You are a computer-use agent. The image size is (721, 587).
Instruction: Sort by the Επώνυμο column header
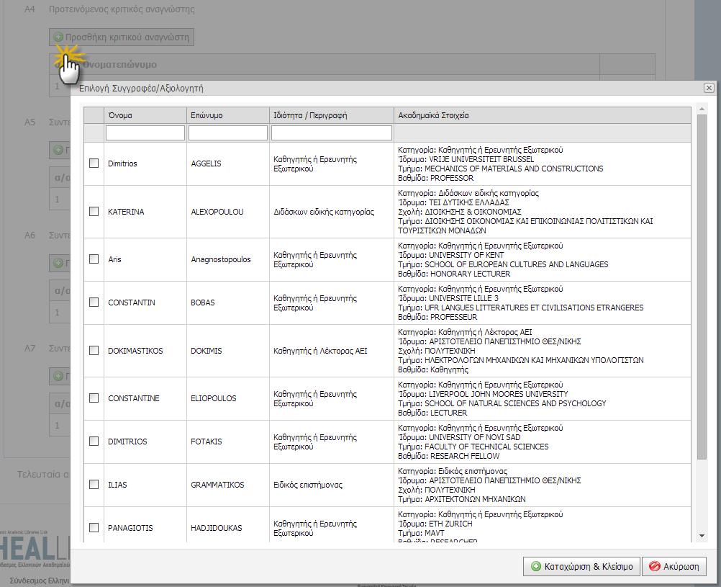click(x=228, y=115)
